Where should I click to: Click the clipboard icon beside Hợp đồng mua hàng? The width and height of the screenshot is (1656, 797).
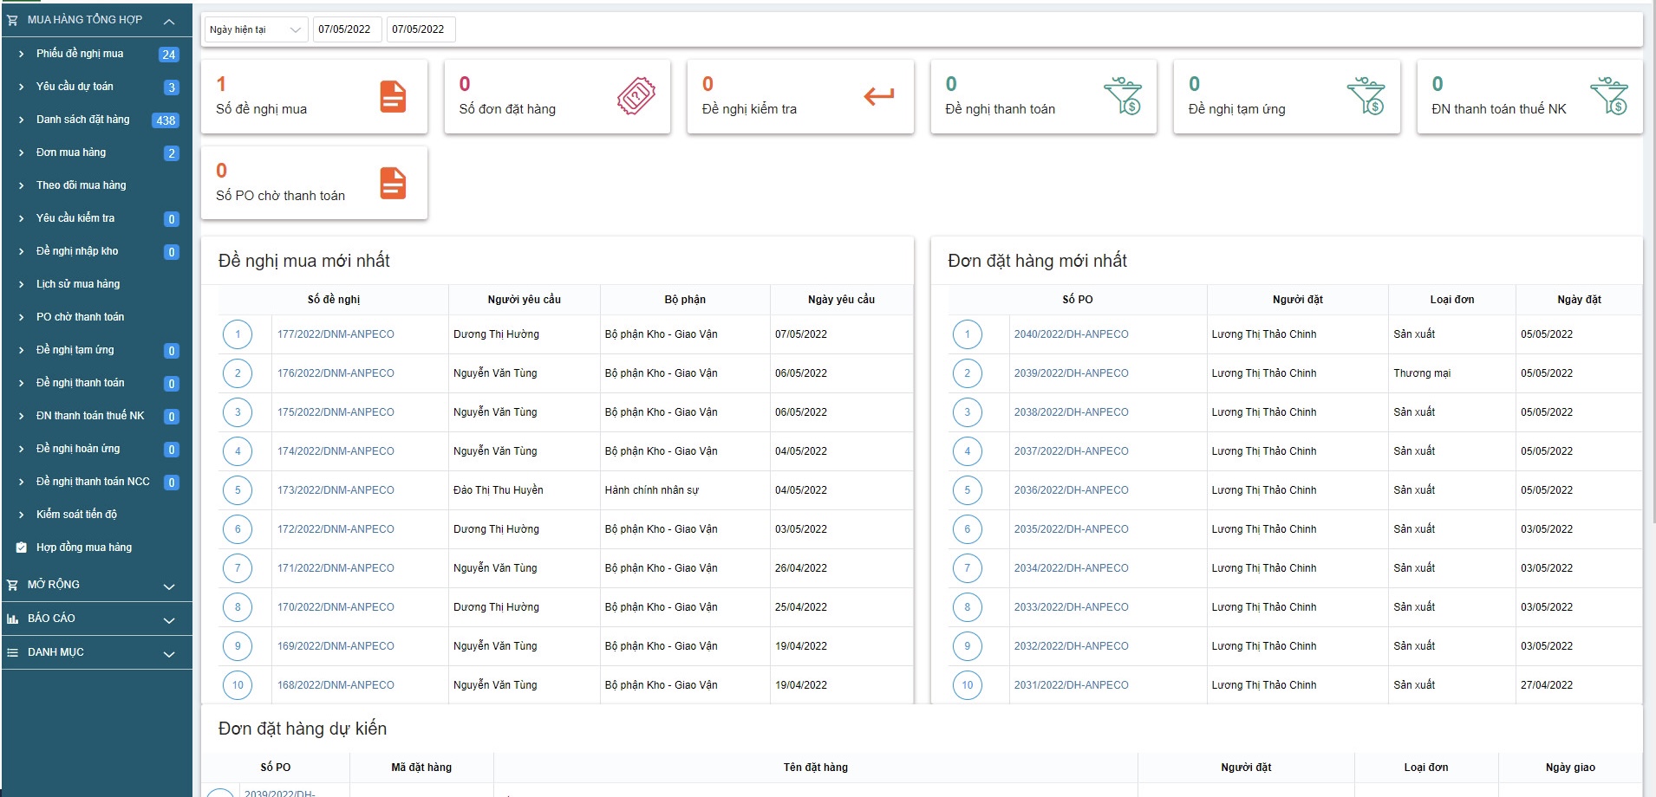click(x=21, y=548)
